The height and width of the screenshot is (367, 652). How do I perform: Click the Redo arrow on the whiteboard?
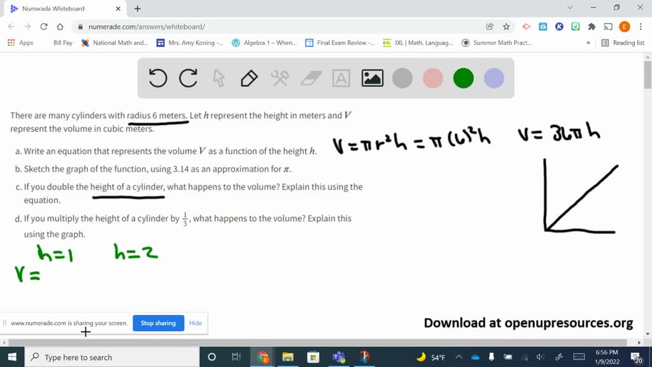coord(188,78)
